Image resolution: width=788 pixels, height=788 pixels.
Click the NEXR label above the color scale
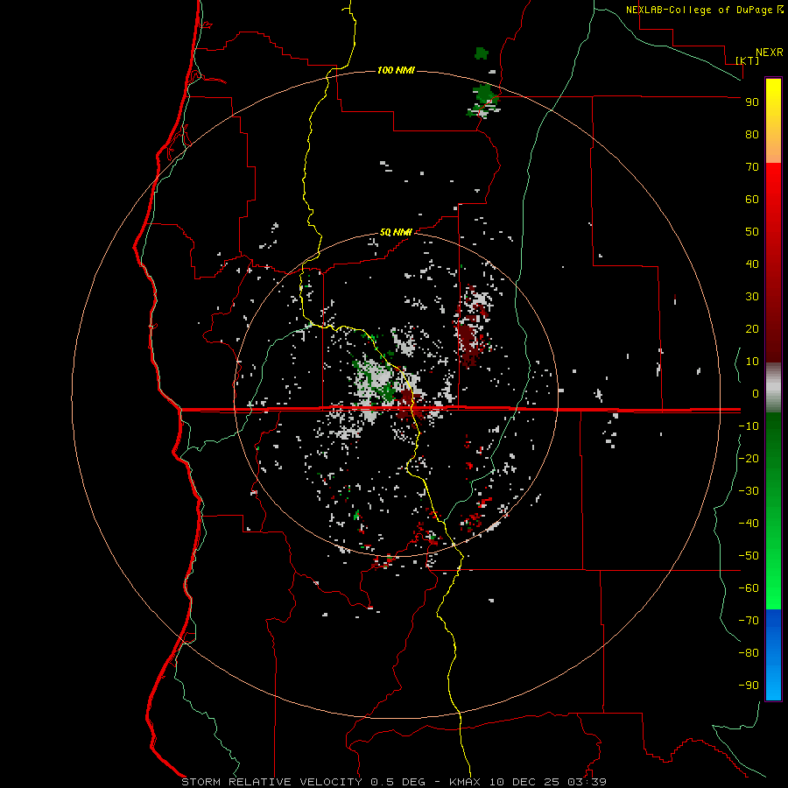click(769, 53)
